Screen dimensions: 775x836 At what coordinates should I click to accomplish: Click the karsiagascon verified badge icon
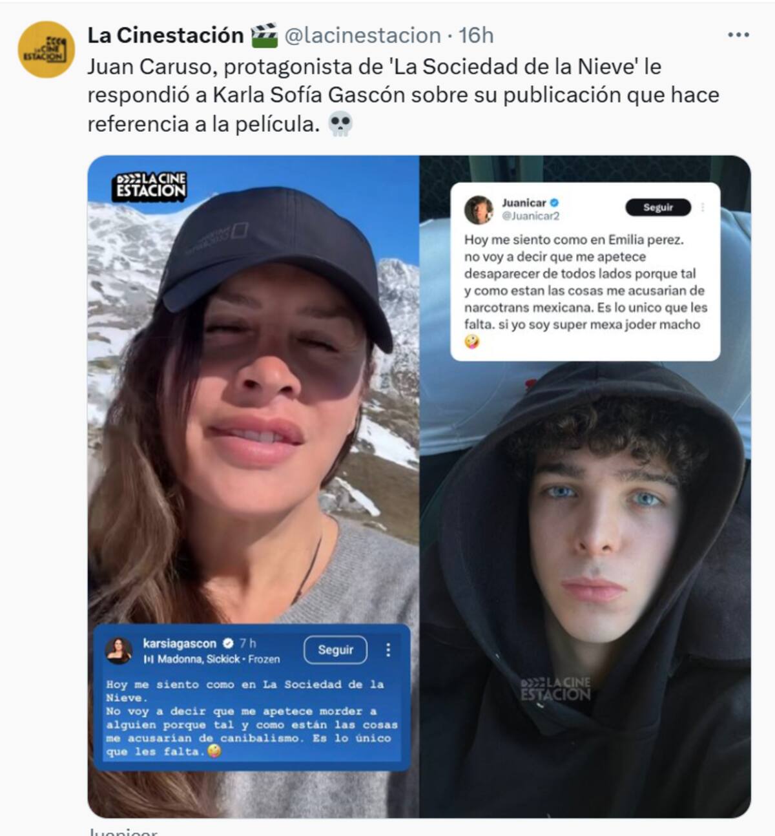[228, 643]
